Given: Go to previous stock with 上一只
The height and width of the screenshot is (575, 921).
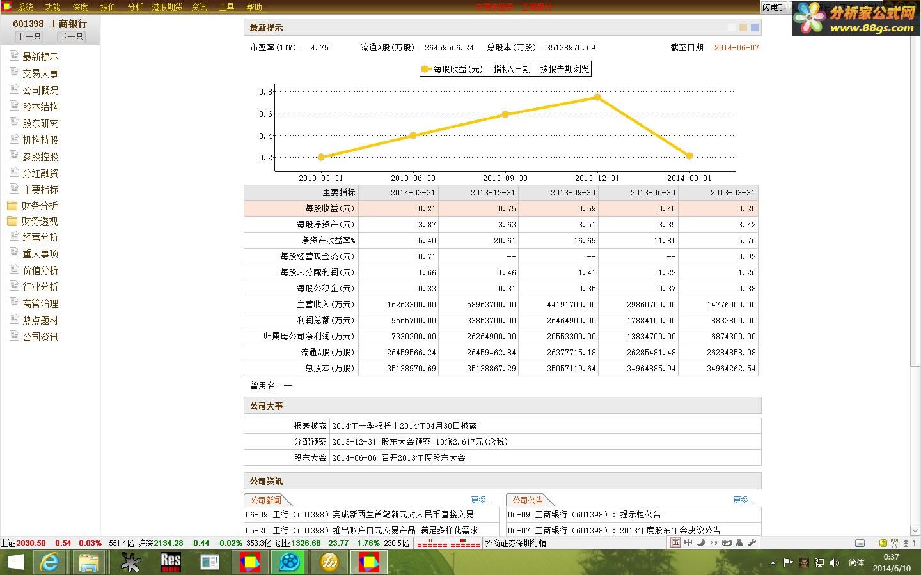Looking at the screenshot, I should click(x=29, y=36).
